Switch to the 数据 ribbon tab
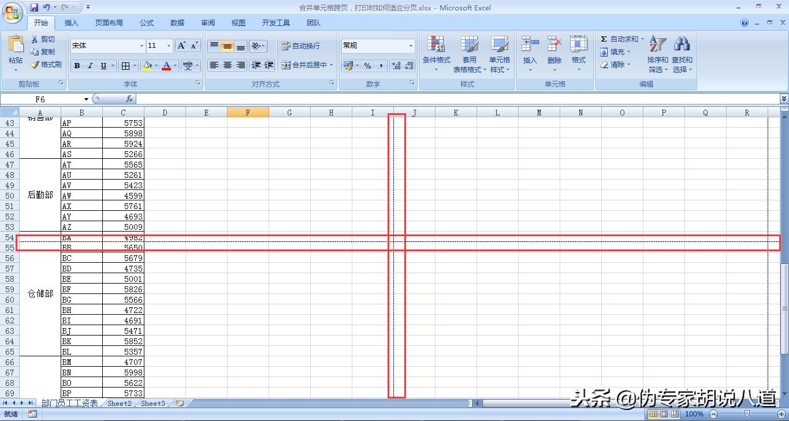Image resolution: width=789 pixels, height=421 pixels. click(x=177, y=23)
